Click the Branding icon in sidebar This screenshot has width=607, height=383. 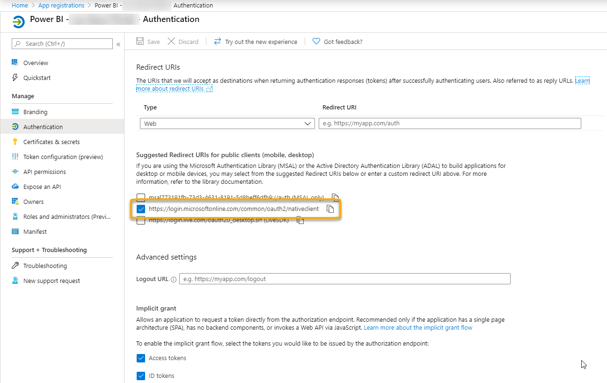[x=15, y=112]
